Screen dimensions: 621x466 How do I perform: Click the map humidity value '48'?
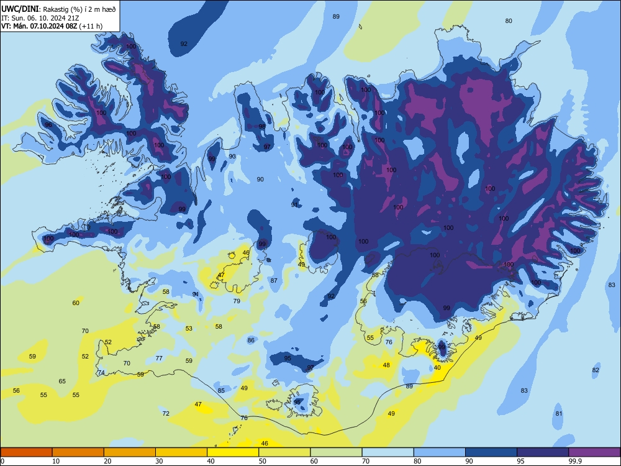click(386, 365)
